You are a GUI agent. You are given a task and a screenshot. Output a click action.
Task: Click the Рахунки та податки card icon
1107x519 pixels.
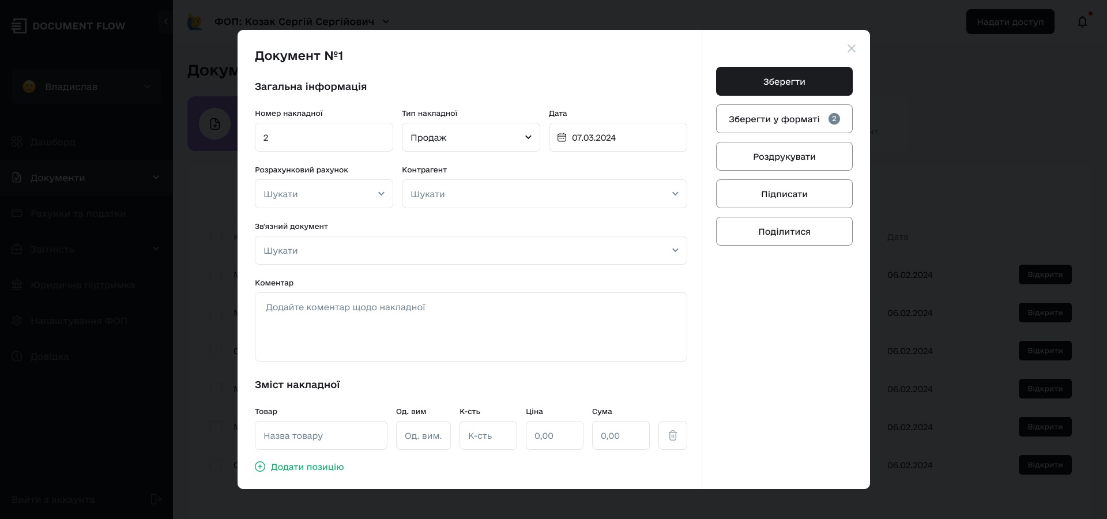17,213
